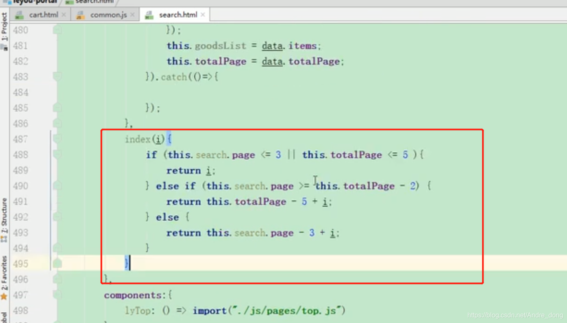Click line number 493 in the gutter
Image resolution: width=567 pixels, height=323 pixels.
click(20, 233)
